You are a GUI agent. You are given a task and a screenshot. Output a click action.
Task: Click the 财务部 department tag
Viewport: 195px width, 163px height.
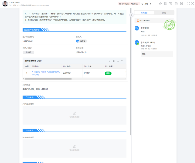[x=28, y=52]
